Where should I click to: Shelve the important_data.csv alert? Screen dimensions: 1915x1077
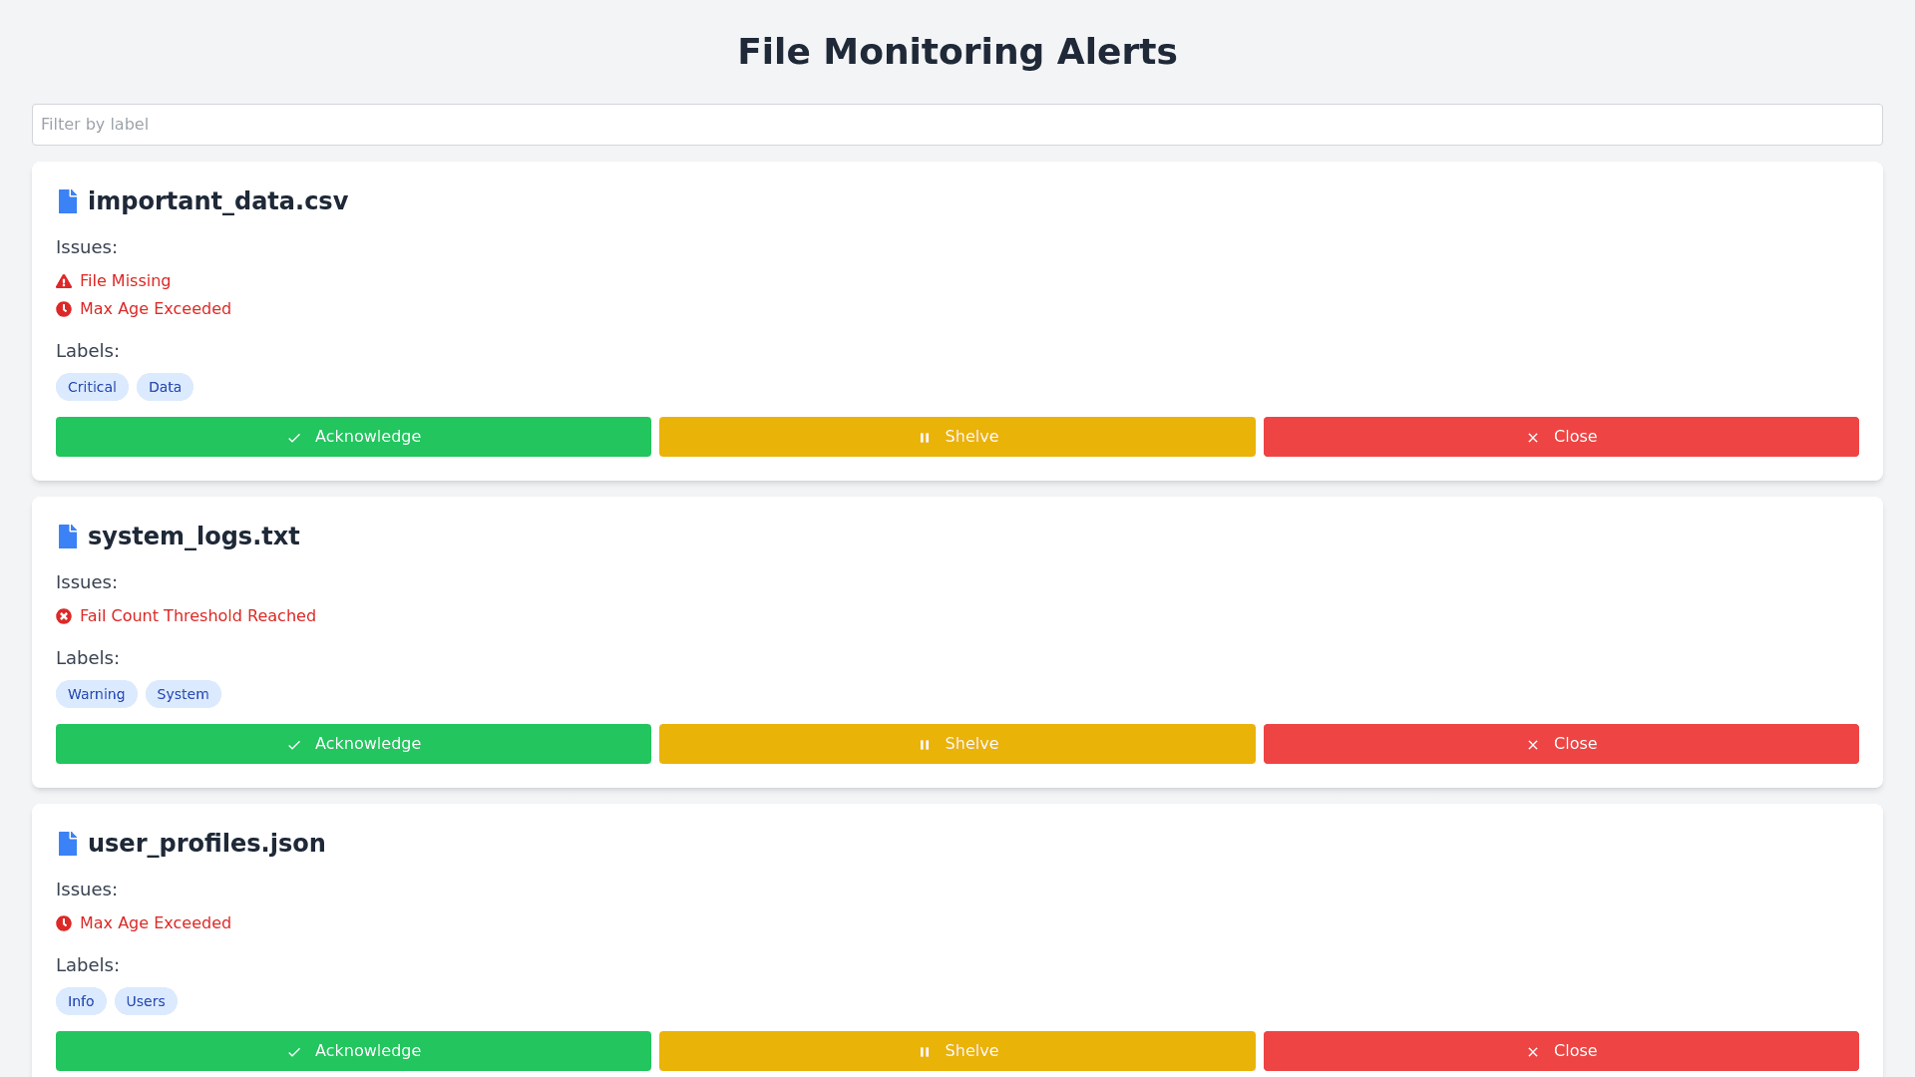(957, 437)
